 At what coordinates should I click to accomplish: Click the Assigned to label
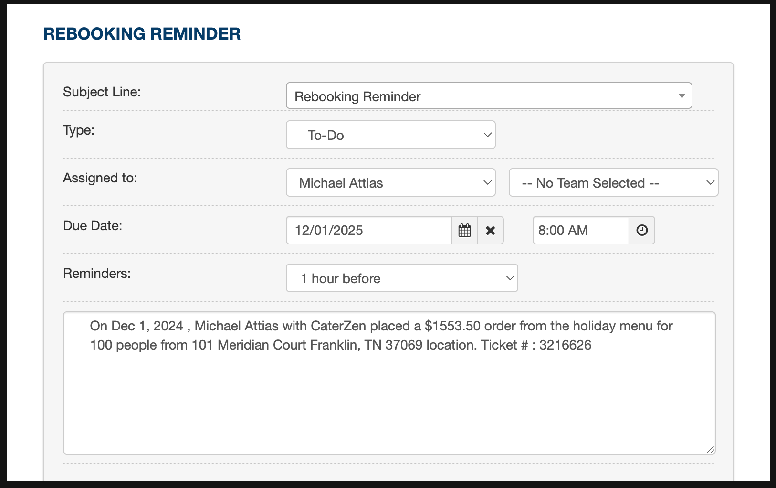[100, 178]
